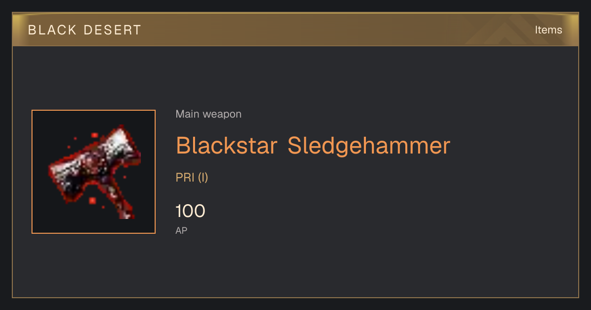Screen dimensions: 591x310
Task: Click the word Sledgehammer in the title
Action: 369,146
